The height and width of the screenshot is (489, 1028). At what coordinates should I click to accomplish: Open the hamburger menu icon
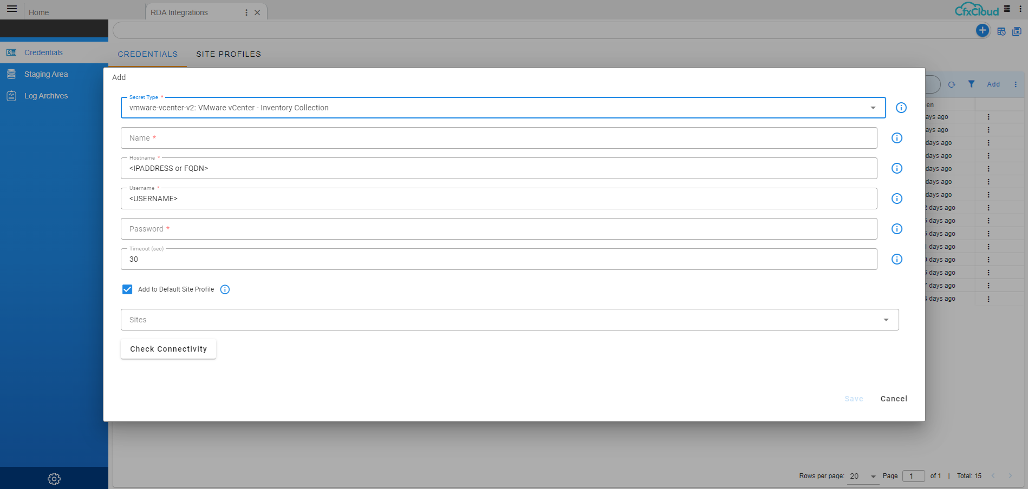(x=12, y=9)
